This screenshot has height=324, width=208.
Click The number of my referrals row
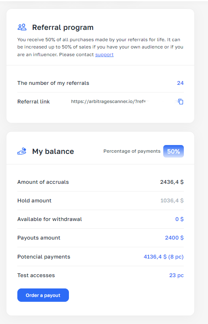pos(100,83)
